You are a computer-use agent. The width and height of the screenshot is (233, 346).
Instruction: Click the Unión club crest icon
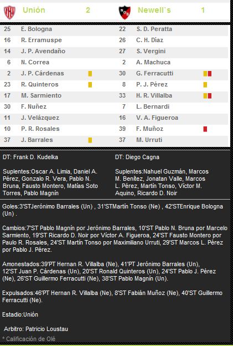pos(10,12)
